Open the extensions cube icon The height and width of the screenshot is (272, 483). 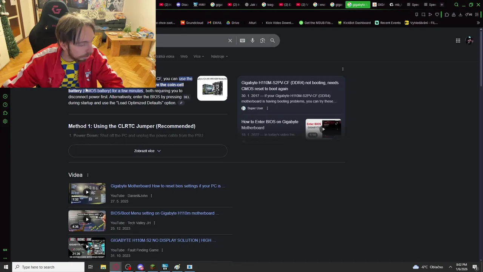[x=447, y=14]
